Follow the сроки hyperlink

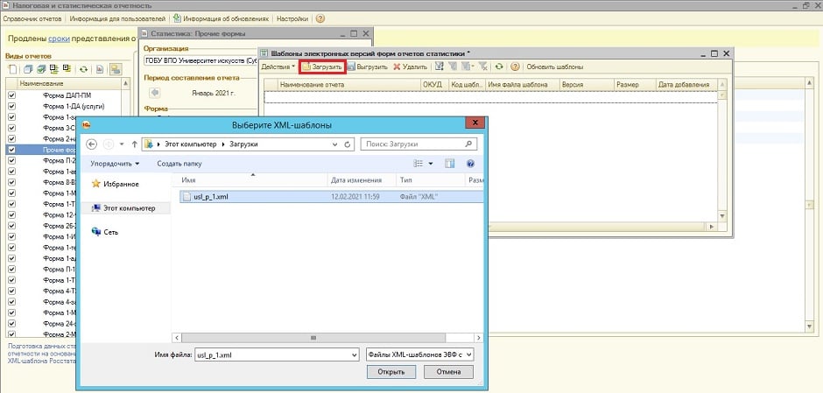pos(59,39)
